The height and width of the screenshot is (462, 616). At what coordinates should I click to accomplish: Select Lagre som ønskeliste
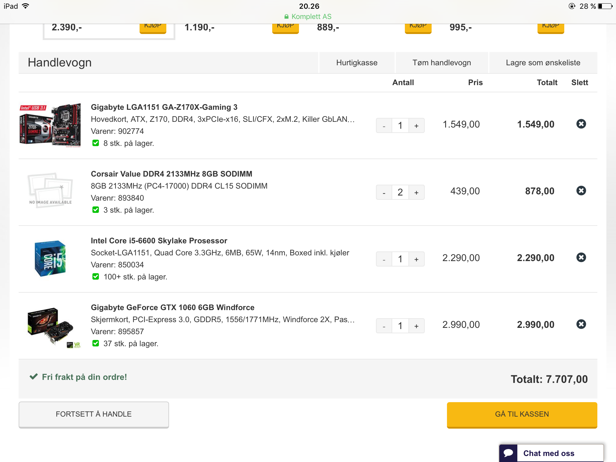pyautogui.click(x=543, y=63)
